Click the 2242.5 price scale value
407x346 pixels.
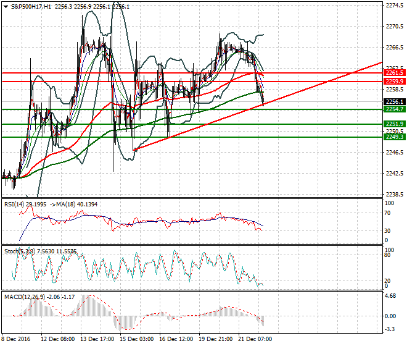[x=395, y=173]
